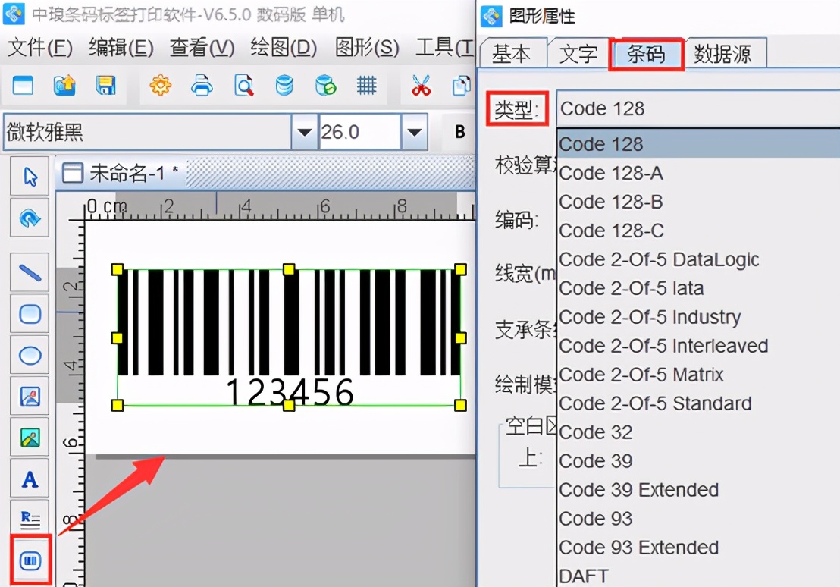Select Code 39 from the type list
This screenshot has width=840, height=587.
596,461
